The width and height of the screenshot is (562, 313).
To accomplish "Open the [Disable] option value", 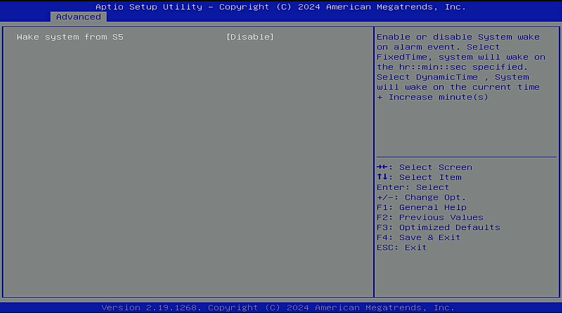I will [x=250, y=37].
